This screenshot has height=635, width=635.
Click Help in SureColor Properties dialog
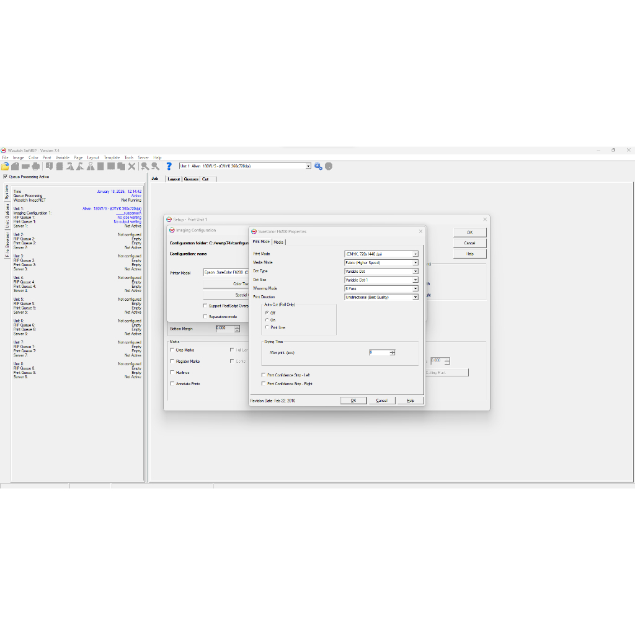411,401
